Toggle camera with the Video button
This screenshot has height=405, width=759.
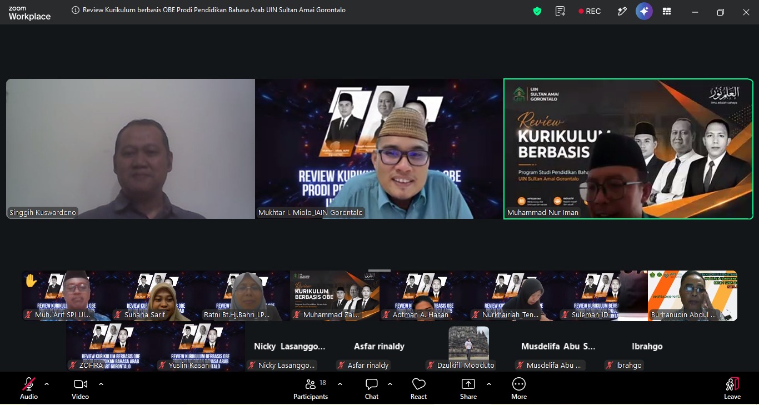(x=80, y=388)
